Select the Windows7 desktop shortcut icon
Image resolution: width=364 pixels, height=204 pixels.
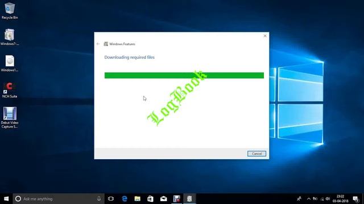tap(10, 37)
